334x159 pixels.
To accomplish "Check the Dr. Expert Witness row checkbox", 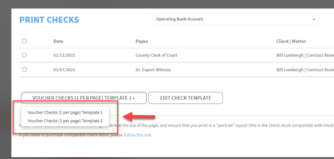I will click(25, 69).
